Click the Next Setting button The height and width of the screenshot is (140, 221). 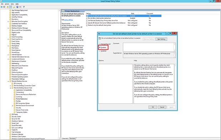pos(161,39)
